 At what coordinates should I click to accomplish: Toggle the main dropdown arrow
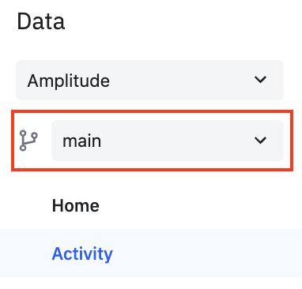(260, 140)
